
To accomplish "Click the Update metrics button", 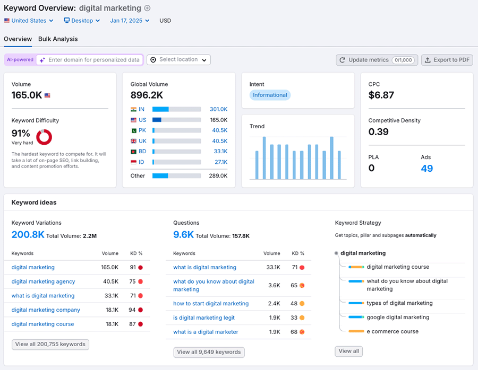I will tap(377, 60).
